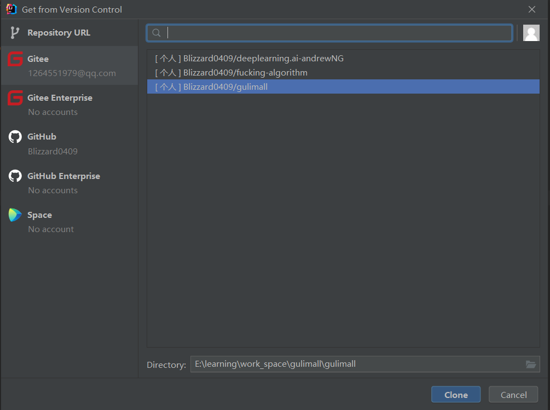Viewport: 550px width, 410px height.
Task: Open the Space provider entry
Action: [70, 222]
